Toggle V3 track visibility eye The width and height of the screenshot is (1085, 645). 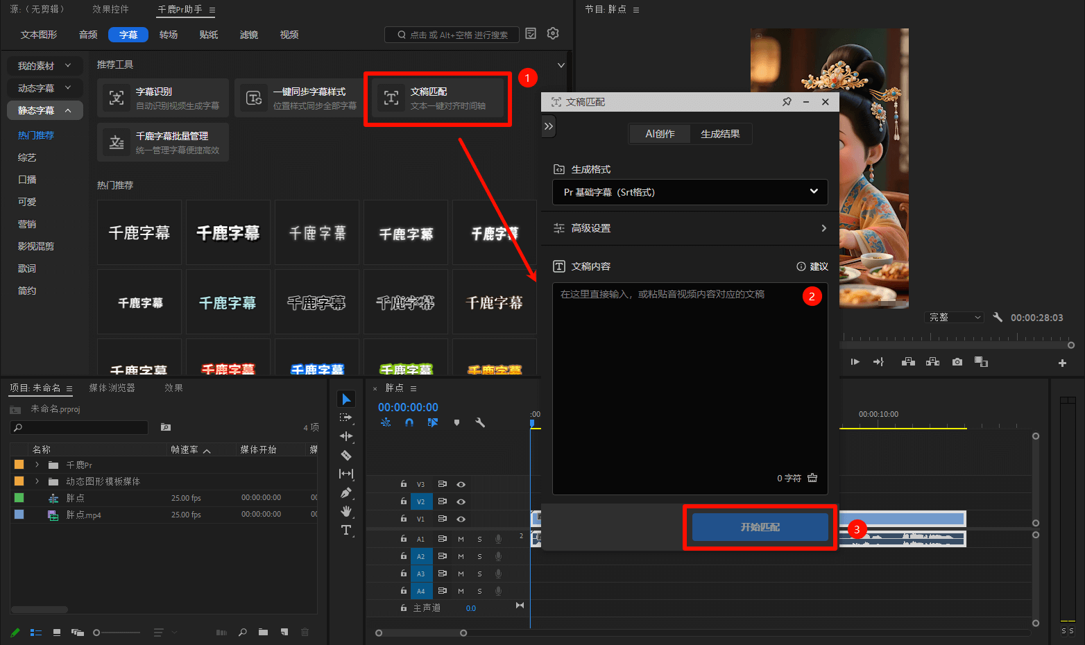(461, 484)
